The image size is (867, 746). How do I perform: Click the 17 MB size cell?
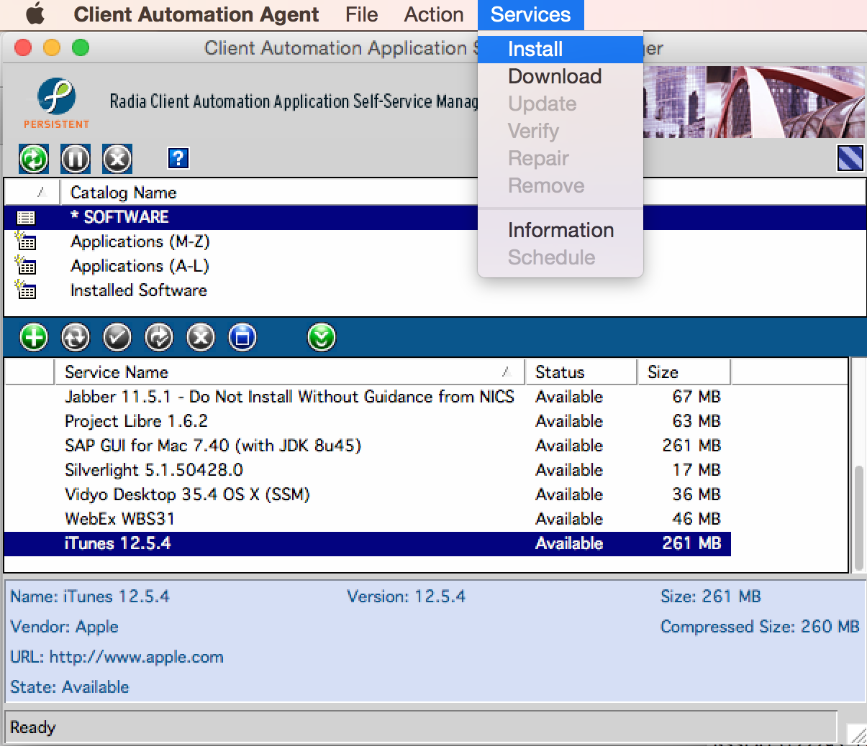[696, 470]
